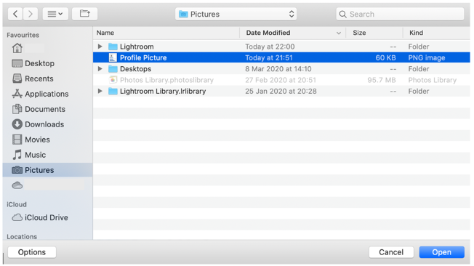
Task: Expand the Desktops folder disclosure triangle
Action: (100, 68)
